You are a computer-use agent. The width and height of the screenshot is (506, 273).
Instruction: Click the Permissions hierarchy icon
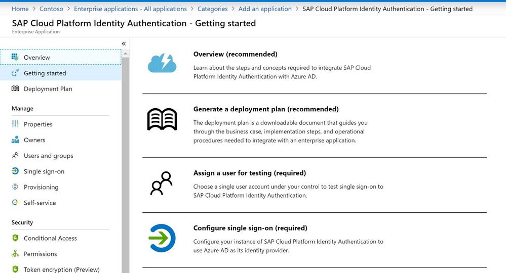[x=15, y=254]
